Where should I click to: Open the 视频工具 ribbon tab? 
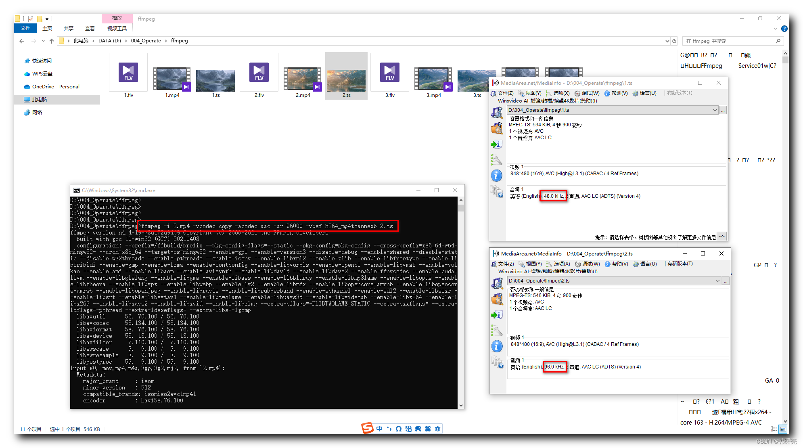(x=117, y=28)
